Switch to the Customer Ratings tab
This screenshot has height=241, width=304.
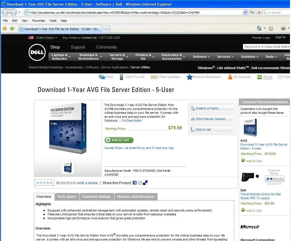96,197
